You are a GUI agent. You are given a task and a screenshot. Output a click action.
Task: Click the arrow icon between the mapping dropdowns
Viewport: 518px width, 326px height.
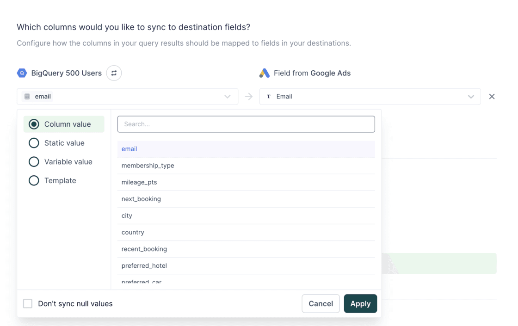pyautogui.click(x=248, y=96)
